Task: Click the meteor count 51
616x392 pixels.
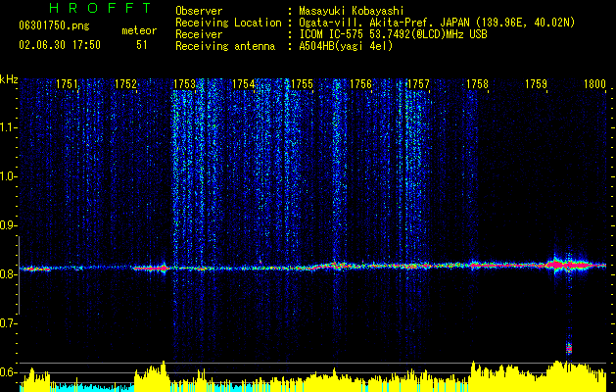Action: 141,45
